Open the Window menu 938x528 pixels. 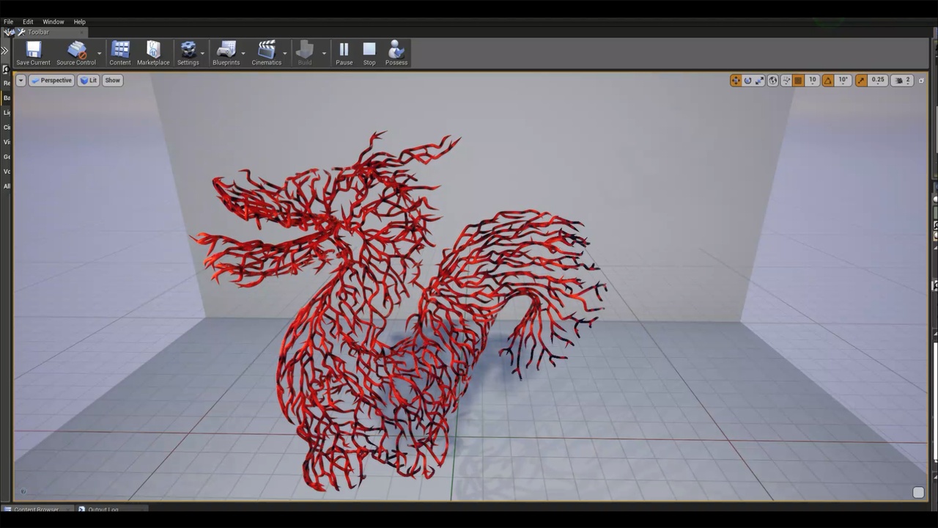[x=53, y=22]
